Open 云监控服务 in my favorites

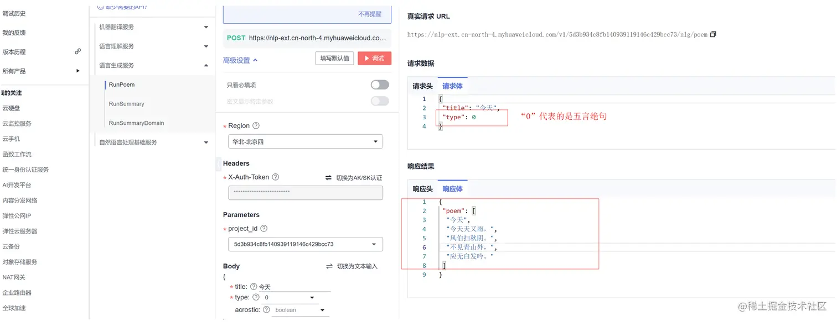[17, 124]
